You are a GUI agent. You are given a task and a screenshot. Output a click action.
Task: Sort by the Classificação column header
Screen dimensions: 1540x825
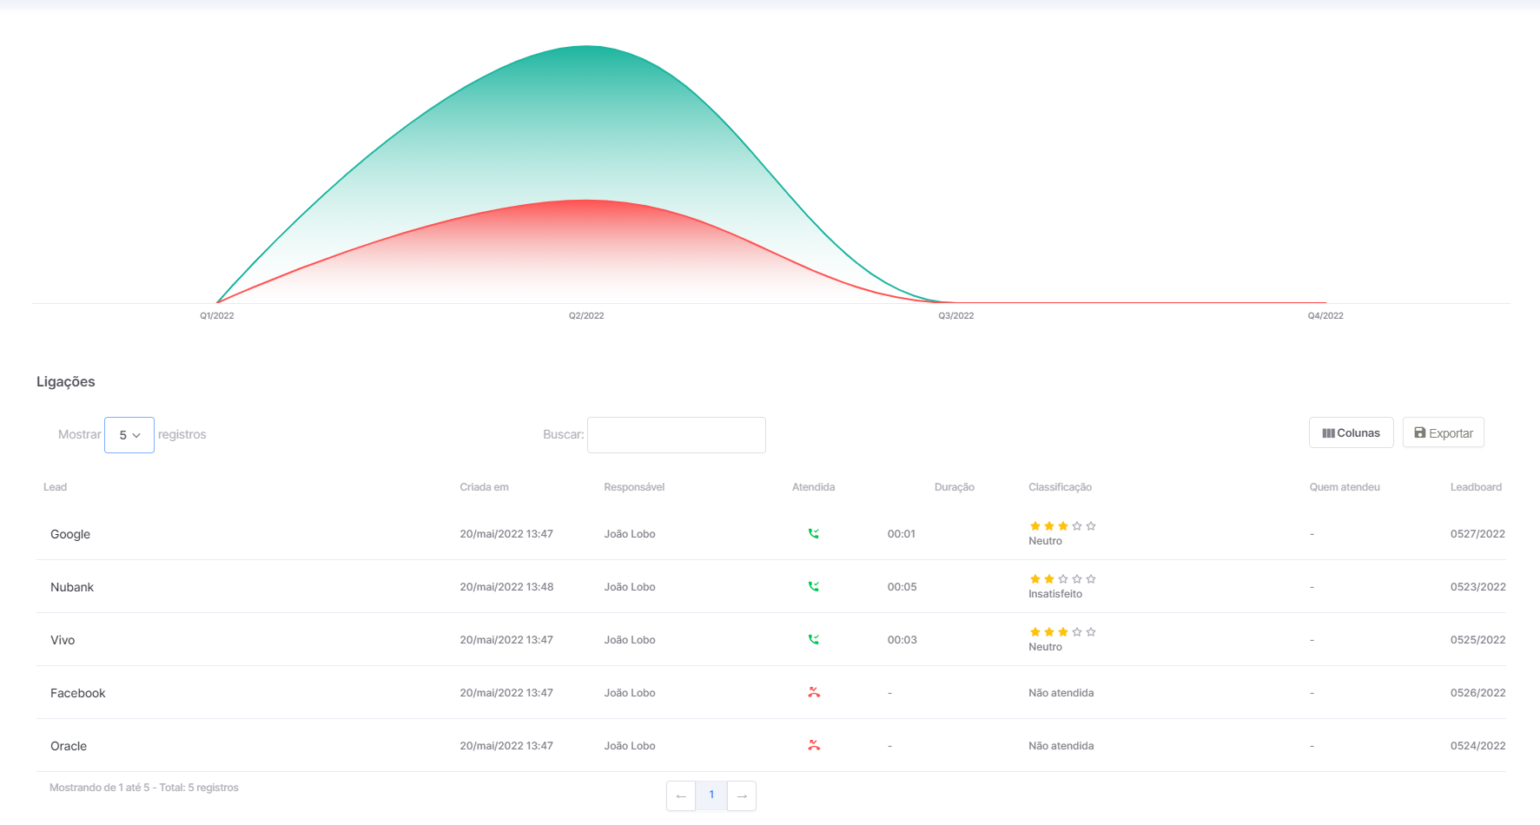pyautogui.click(x=1060, y=487)
